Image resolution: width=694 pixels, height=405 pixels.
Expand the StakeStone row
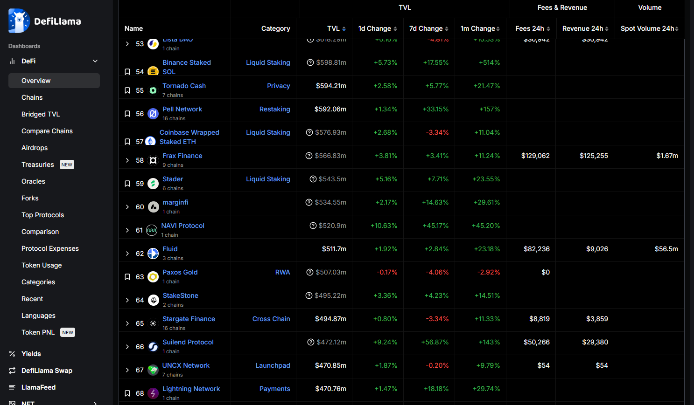point(127,300)
